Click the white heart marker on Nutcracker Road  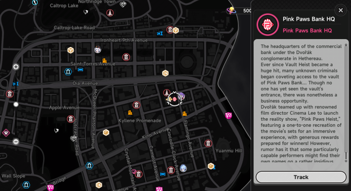click(x=74, y=139)
